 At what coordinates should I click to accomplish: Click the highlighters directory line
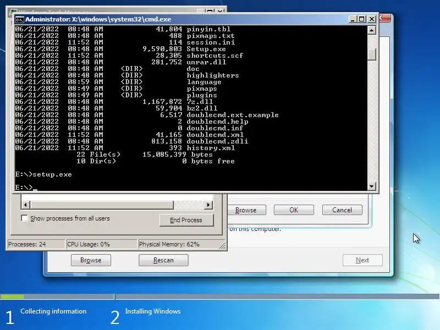(x=127, y=75)
